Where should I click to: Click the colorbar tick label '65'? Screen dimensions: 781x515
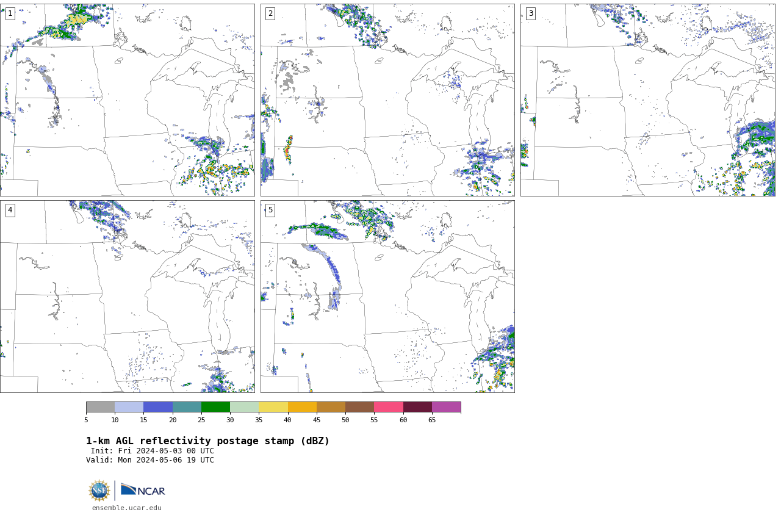432,420
